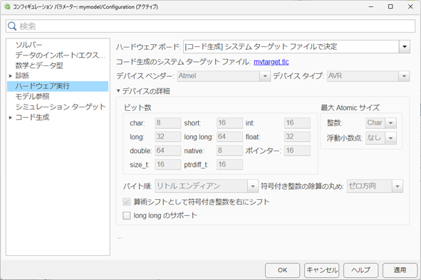Click the double bit count field
The width and height of the screenshot is (421, 280).
[x=168, y=151]
